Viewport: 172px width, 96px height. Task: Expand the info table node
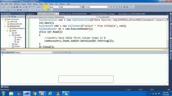click(x=10, y=33)
